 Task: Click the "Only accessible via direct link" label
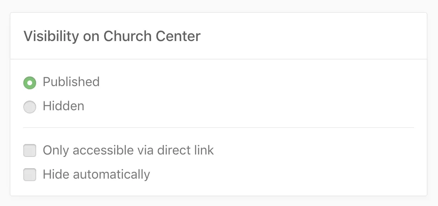coord(128,150)
